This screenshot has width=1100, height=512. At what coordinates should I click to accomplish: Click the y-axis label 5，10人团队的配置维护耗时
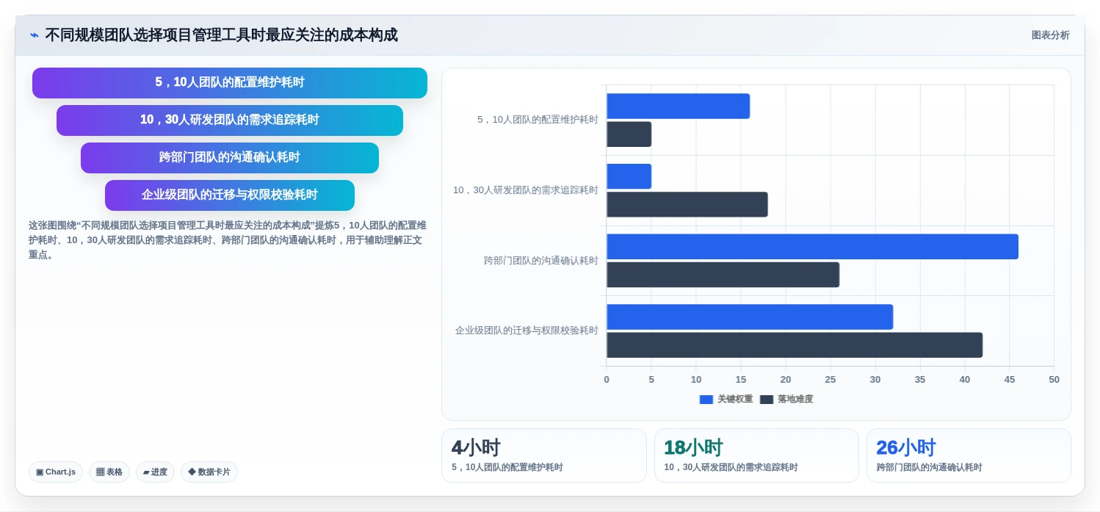point(538,120)
